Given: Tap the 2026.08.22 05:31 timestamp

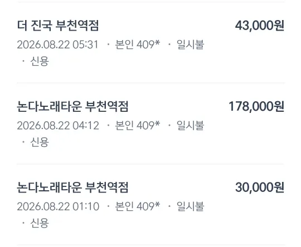Looking at the screenshot, I should click(x=57, y=45).
